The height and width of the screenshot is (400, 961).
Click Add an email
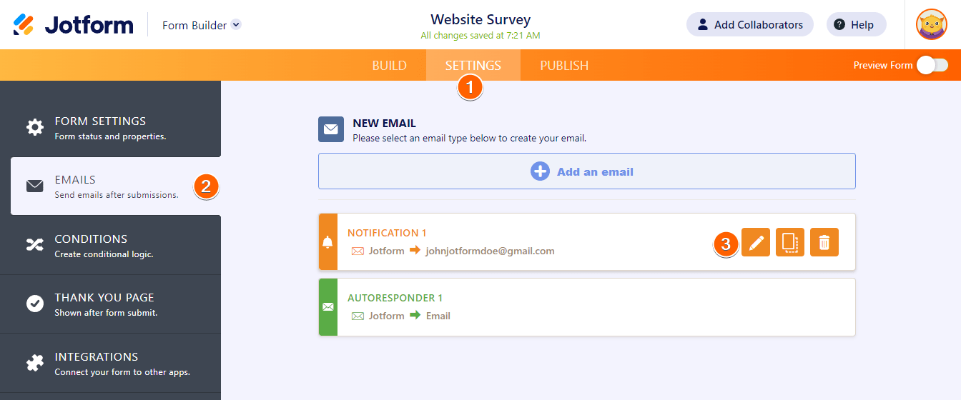[x=586, y=171]
